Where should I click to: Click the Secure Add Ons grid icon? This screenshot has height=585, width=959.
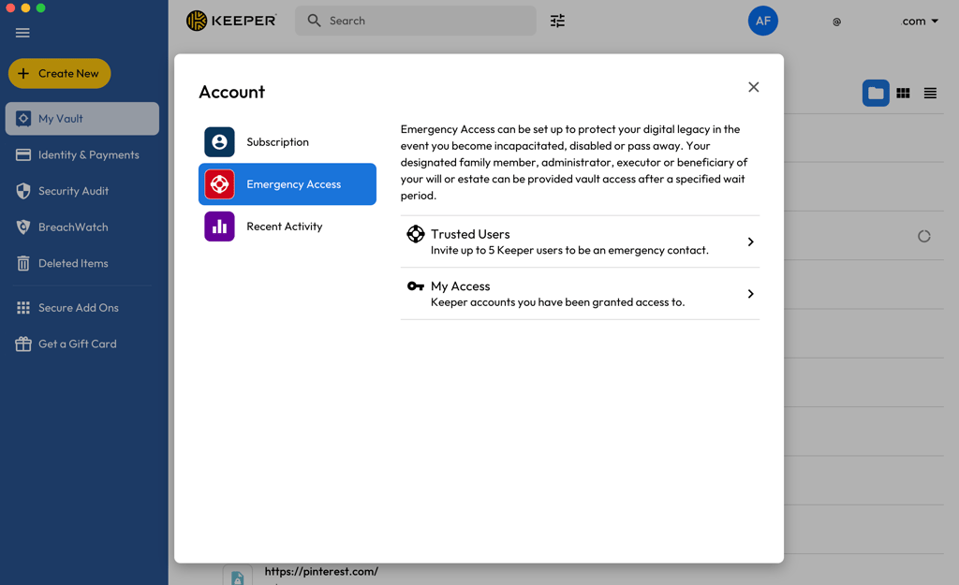coord(23,308)
